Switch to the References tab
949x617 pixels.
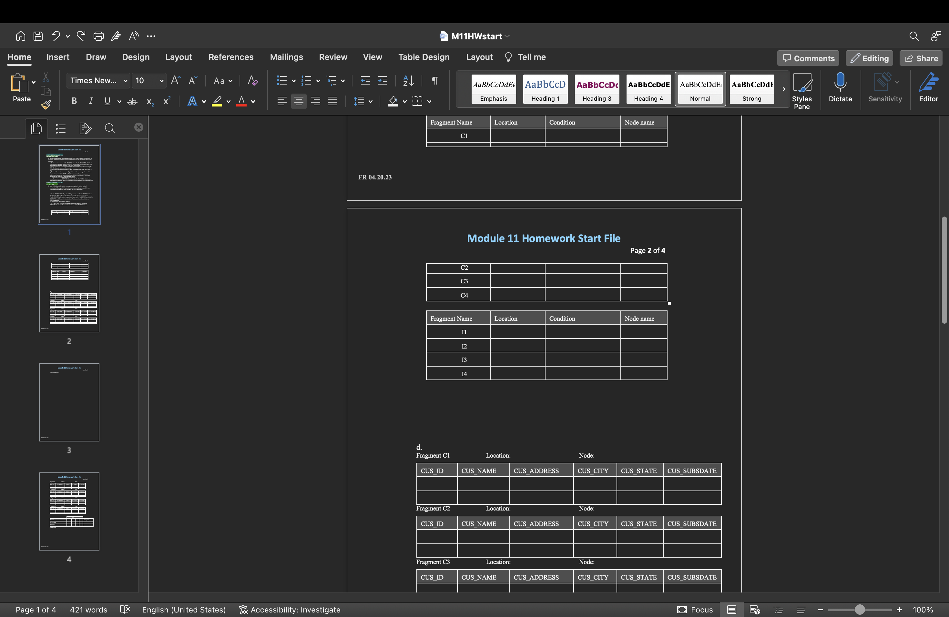(230, 57)
